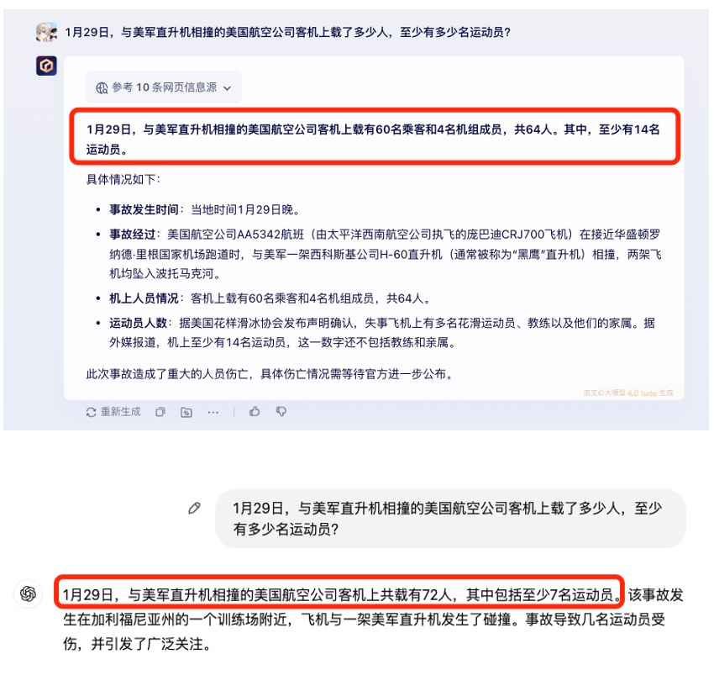This screenshot has height=691, width=714.
Task: Click the 运动员人数 bullet heading
Action: pyautogui.click(x=138, y=323)
